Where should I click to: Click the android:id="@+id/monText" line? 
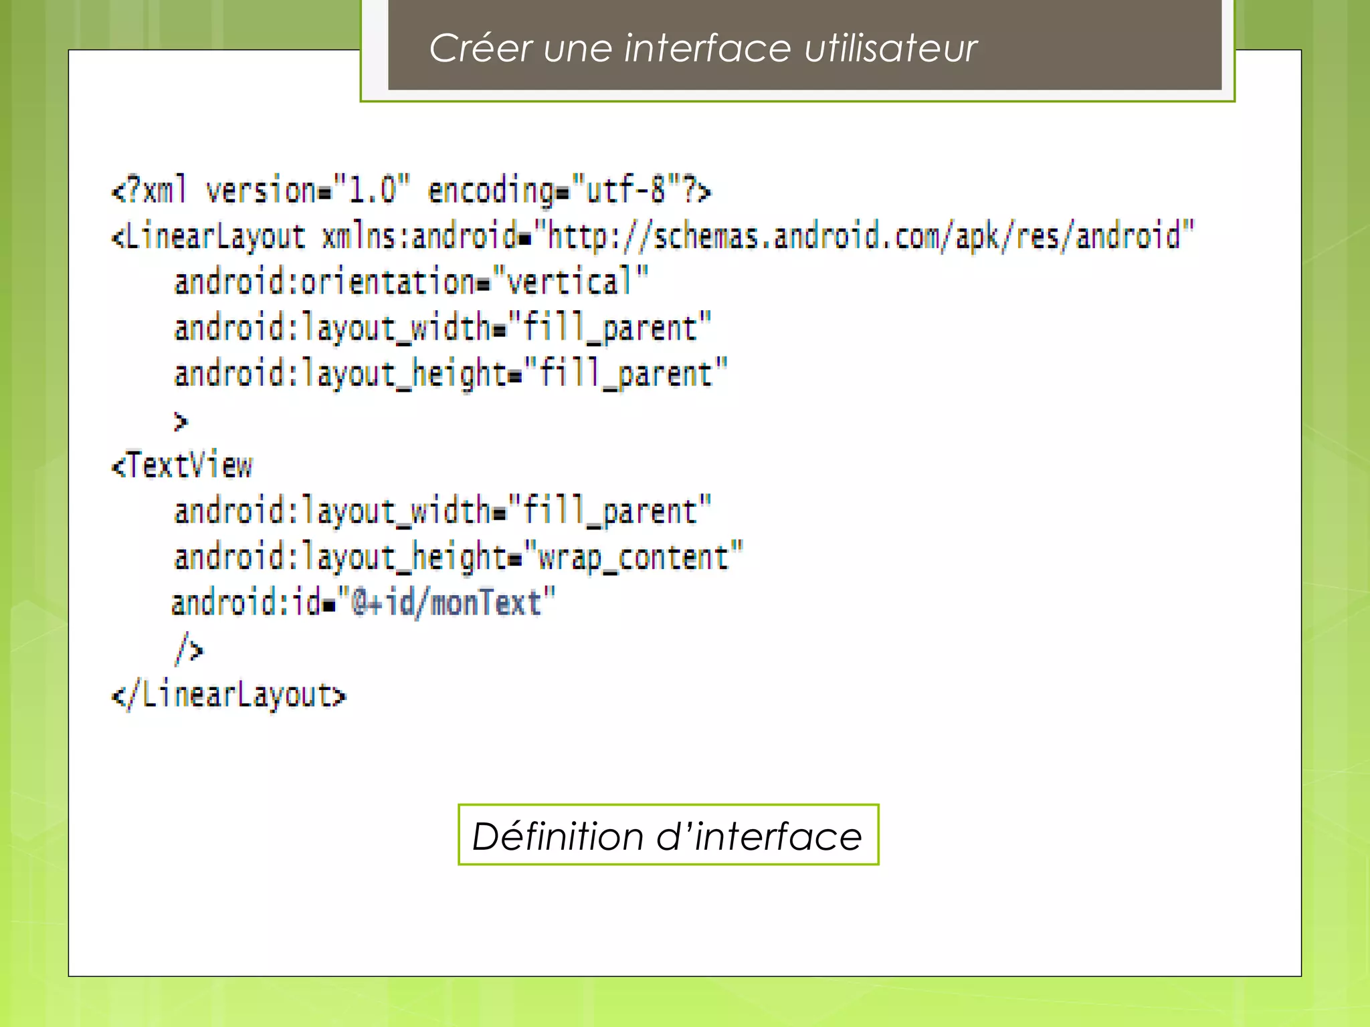click(363, 603)
